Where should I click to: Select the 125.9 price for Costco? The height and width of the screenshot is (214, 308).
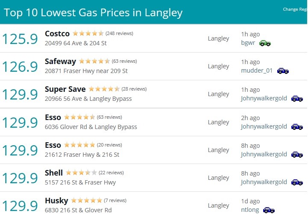[20, 39]
